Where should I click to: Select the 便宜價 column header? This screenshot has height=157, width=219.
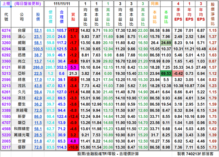pos(50,17)
